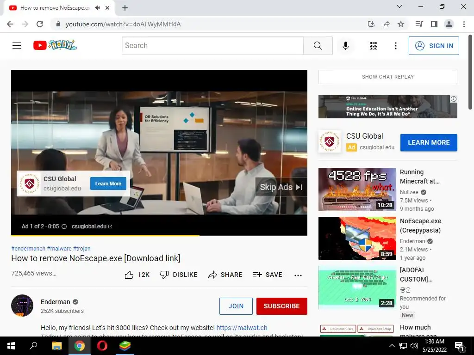474x355 pixels.
Task: Click Learn More on video ad overlay
Action: pyautogui.click(x=108, y=184)
